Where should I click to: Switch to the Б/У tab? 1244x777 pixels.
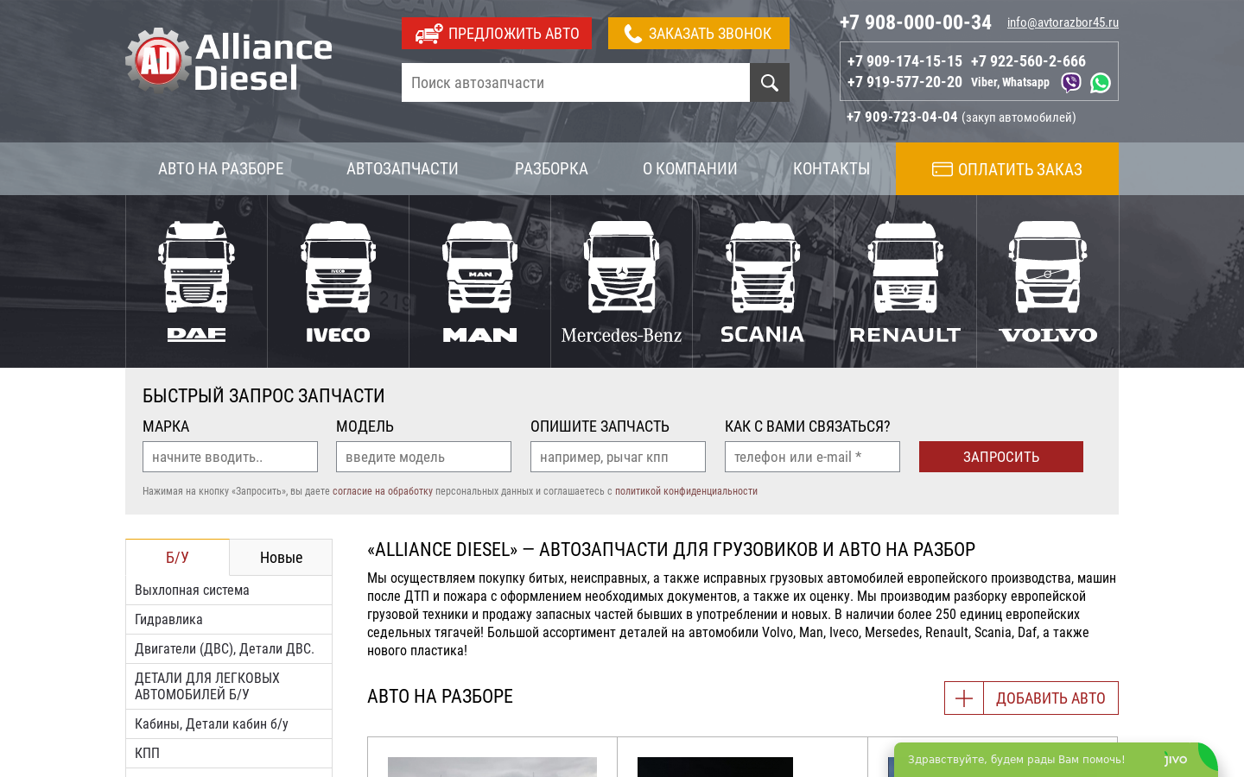coord(177,558)
